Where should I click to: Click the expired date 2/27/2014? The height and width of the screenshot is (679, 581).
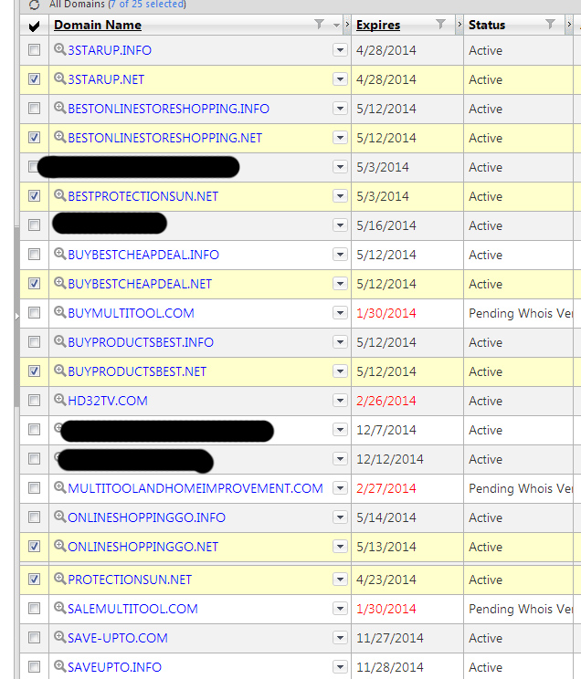(x=386, y=488)
